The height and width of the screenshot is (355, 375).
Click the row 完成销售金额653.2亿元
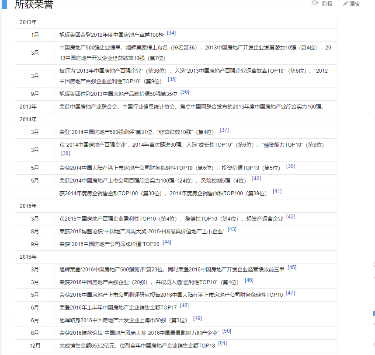176,346
